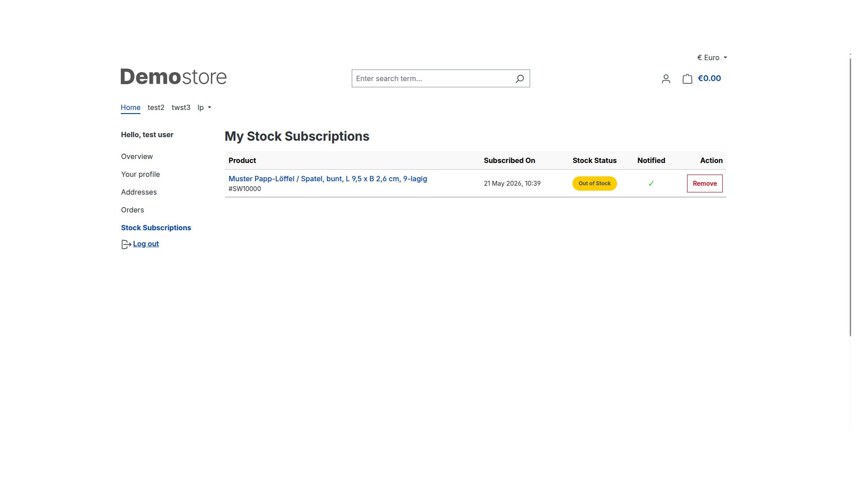This screenshot has width=856, height=481.
Task: Click the search magnifier icon
Action: pyautogui.click(x=519, y=79)
